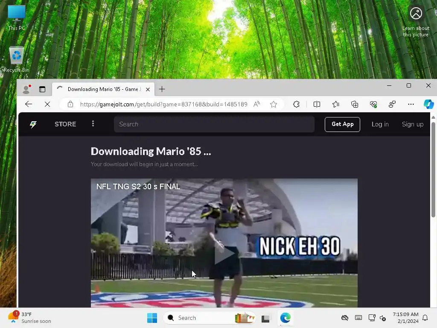Select the This PC desktop icon
The width and height of the screenshot is (437, 328).
point(17,18)
